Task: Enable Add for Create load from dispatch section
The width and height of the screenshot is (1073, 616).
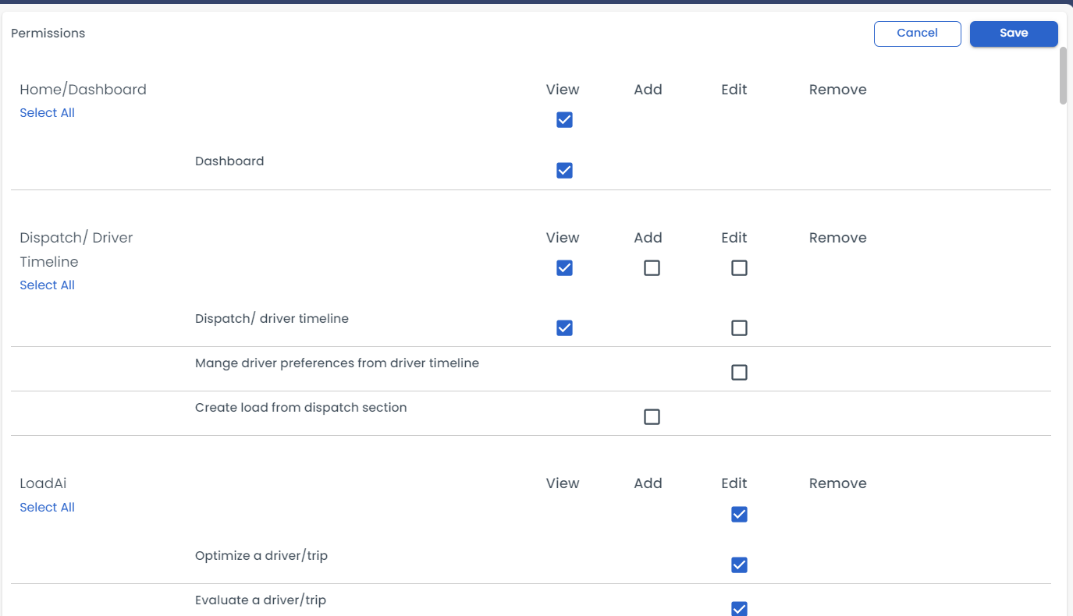Action: coord(652,416)
